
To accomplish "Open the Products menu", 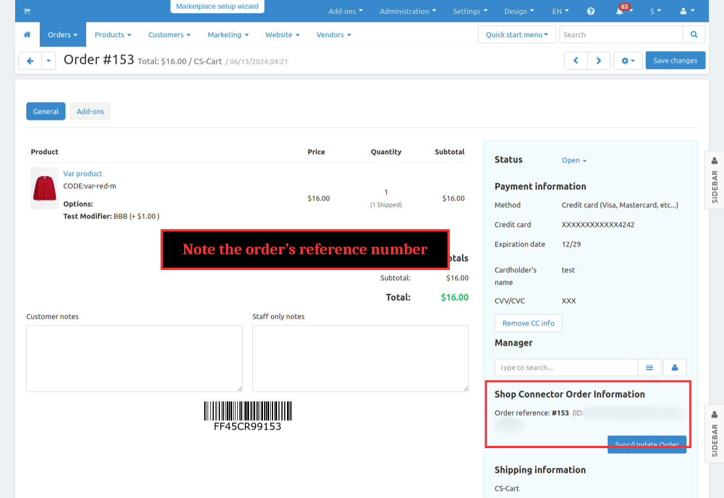I will [113, 35].
